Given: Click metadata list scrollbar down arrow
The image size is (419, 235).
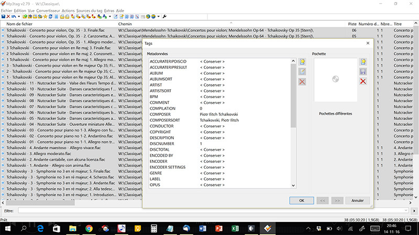Looking at the screenshot, I should click(x=293, y=185).
